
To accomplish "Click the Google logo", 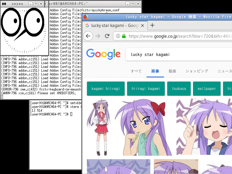I will 103,54.
